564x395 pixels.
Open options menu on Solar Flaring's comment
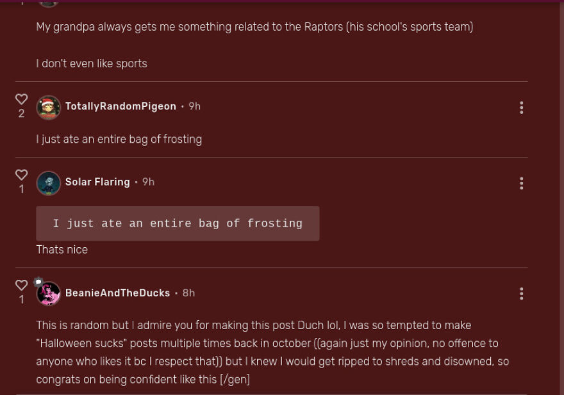tap(521, 184)
